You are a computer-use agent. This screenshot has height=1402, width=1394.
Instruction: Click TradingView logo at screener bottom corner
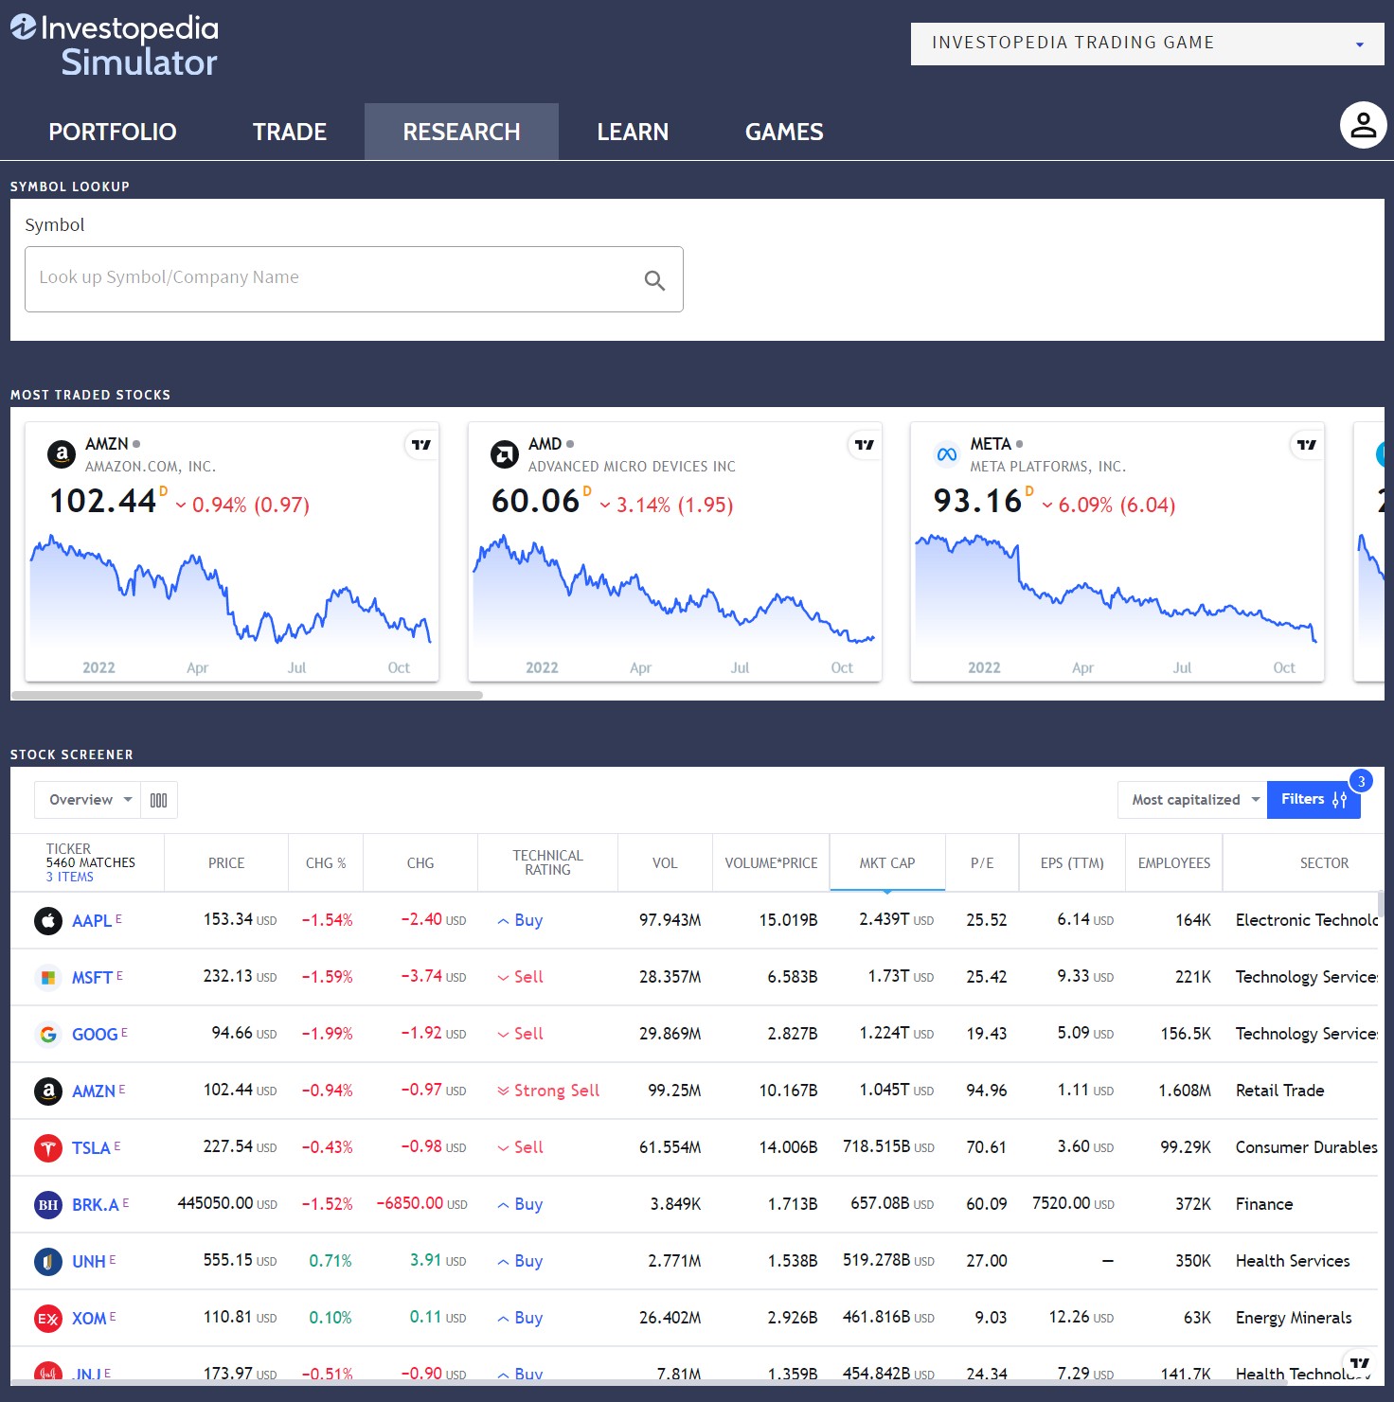click(x=1360, y=1363)
